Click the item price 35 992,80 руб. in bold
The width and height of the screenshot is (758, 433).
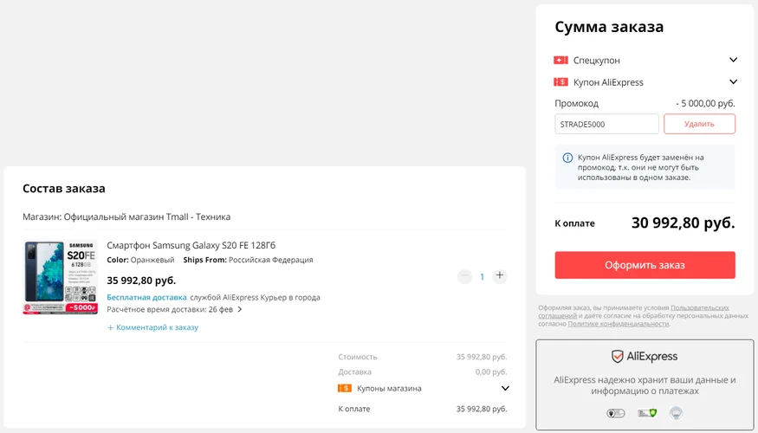pyautogui.click(x=141, y=281)
